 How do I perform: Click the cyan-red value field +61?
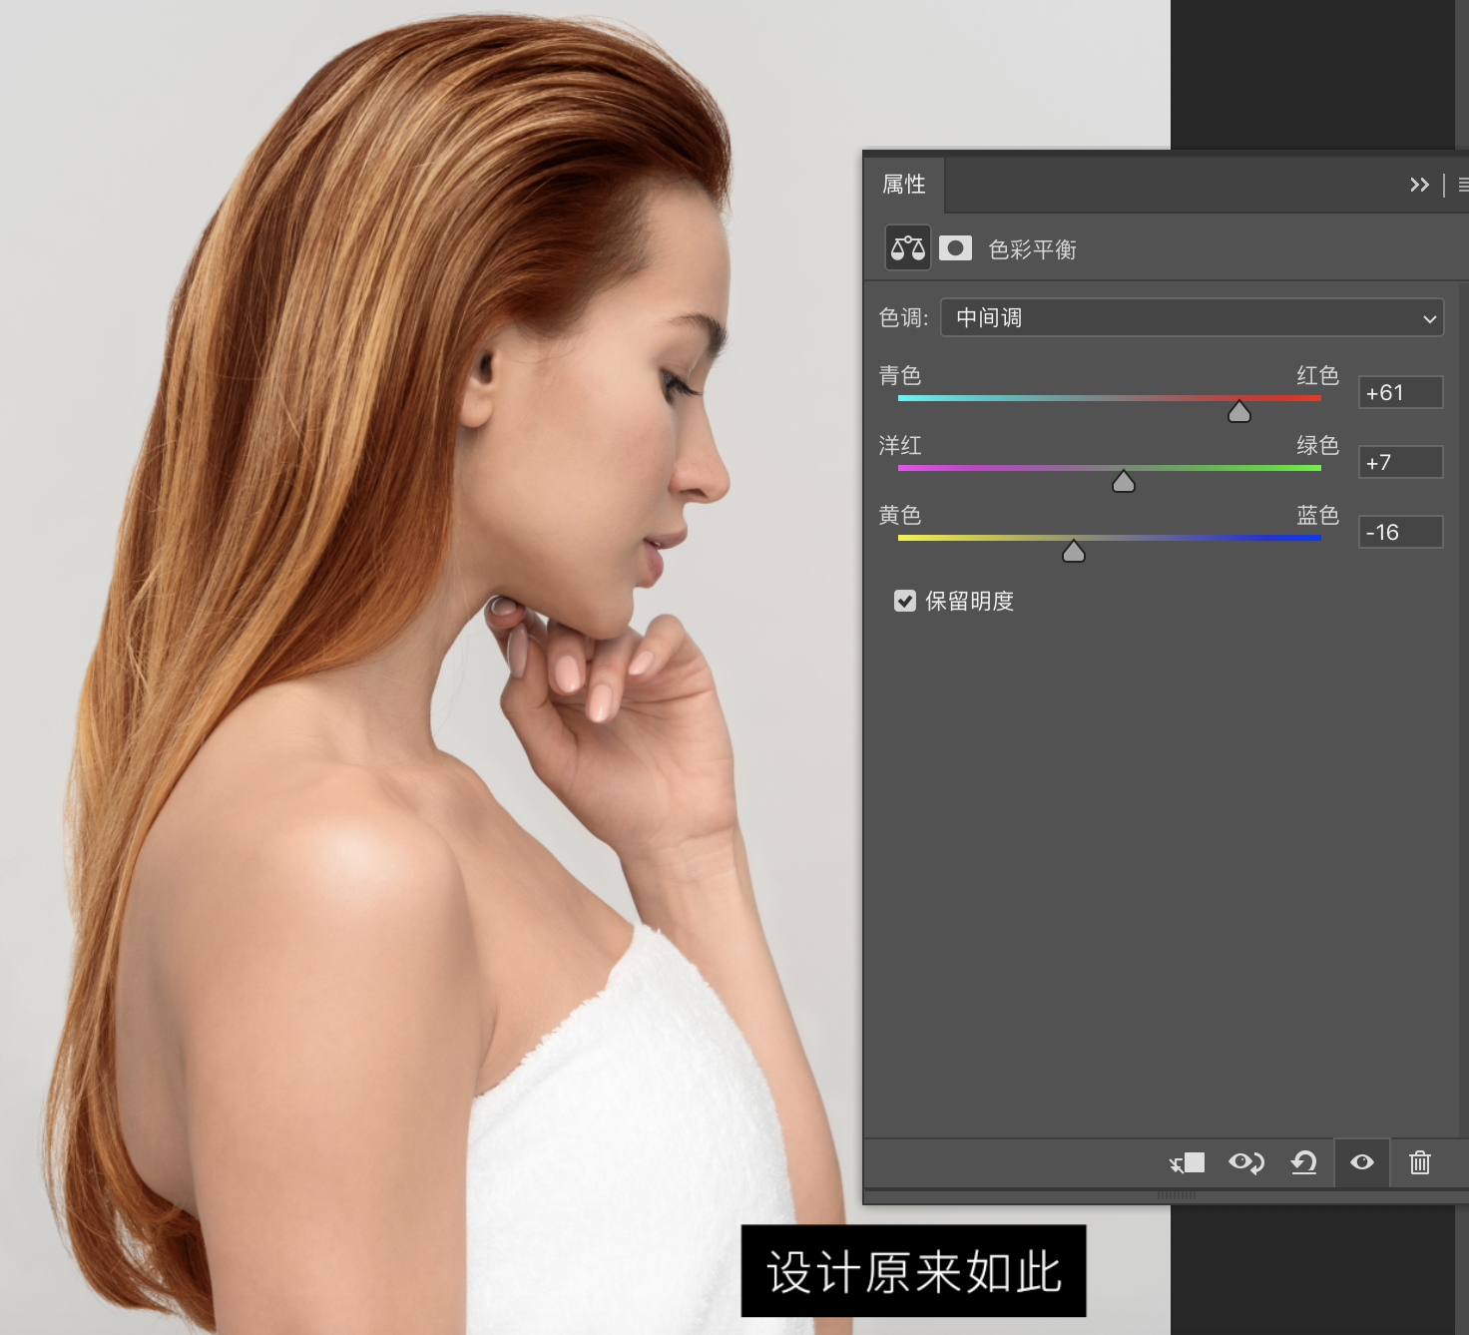point(1400,392)
